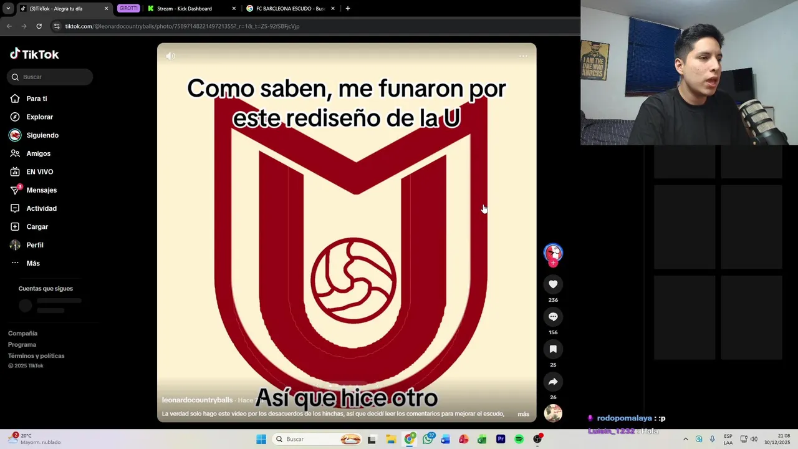Image resolution: width=798 pixels, height=449 pixels.
Task: Like the post with heart icon
Action: [x=553, y=284]
